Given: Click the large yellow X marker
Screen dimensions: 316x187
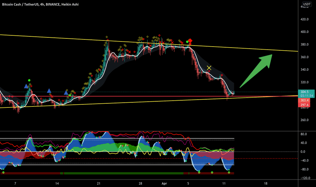Looking at the screenshot, I should point(209,68).
